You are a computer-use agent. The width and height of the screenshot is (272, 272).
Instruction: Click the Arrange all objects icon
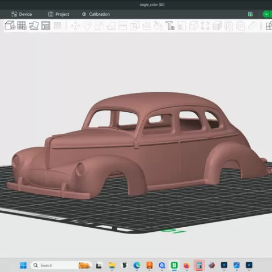[x=45, y=25]
